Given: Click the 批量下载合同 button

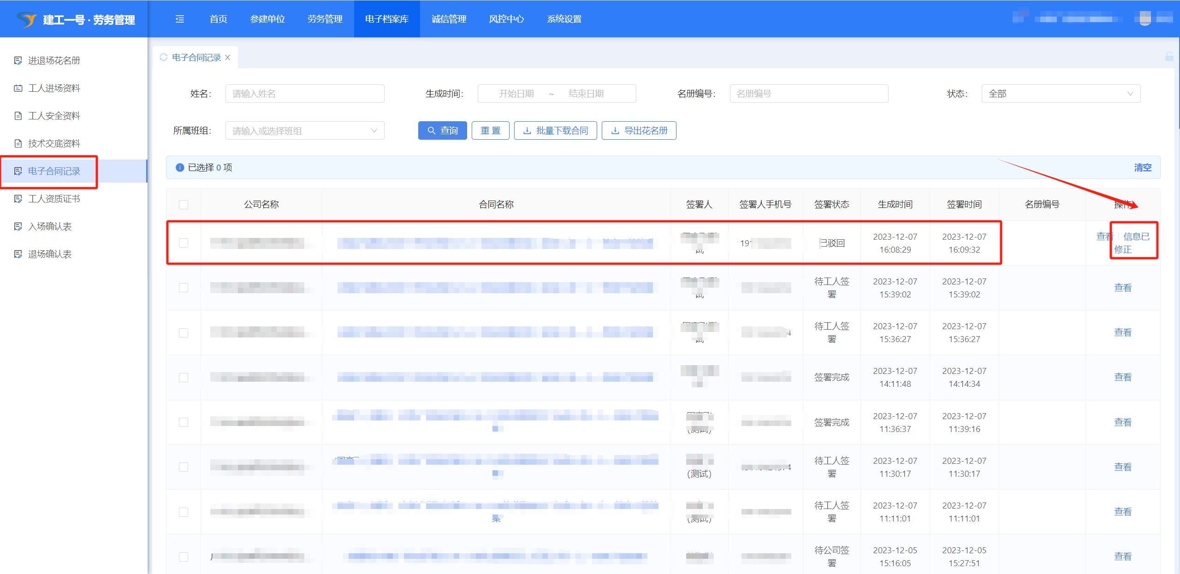Looking at the screenshot, I should tap(555, 130).
